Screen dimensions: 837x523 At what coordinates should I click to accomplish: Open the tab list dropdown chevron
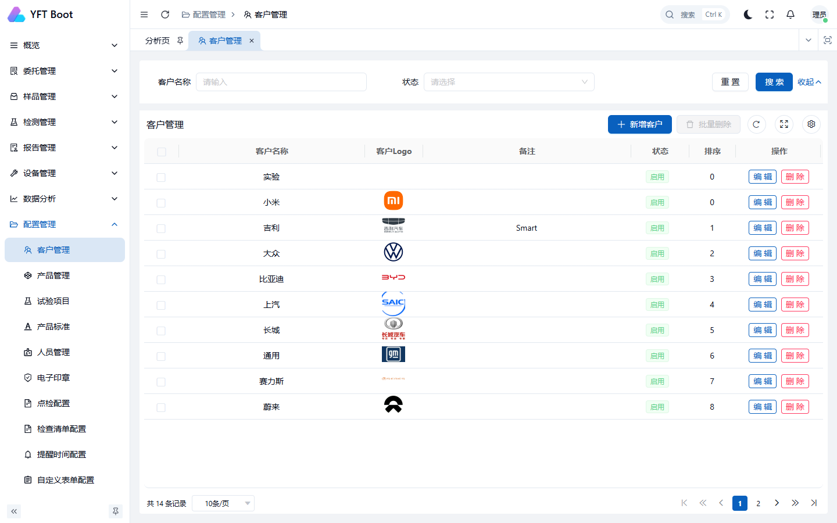click(x=808, y=40)
